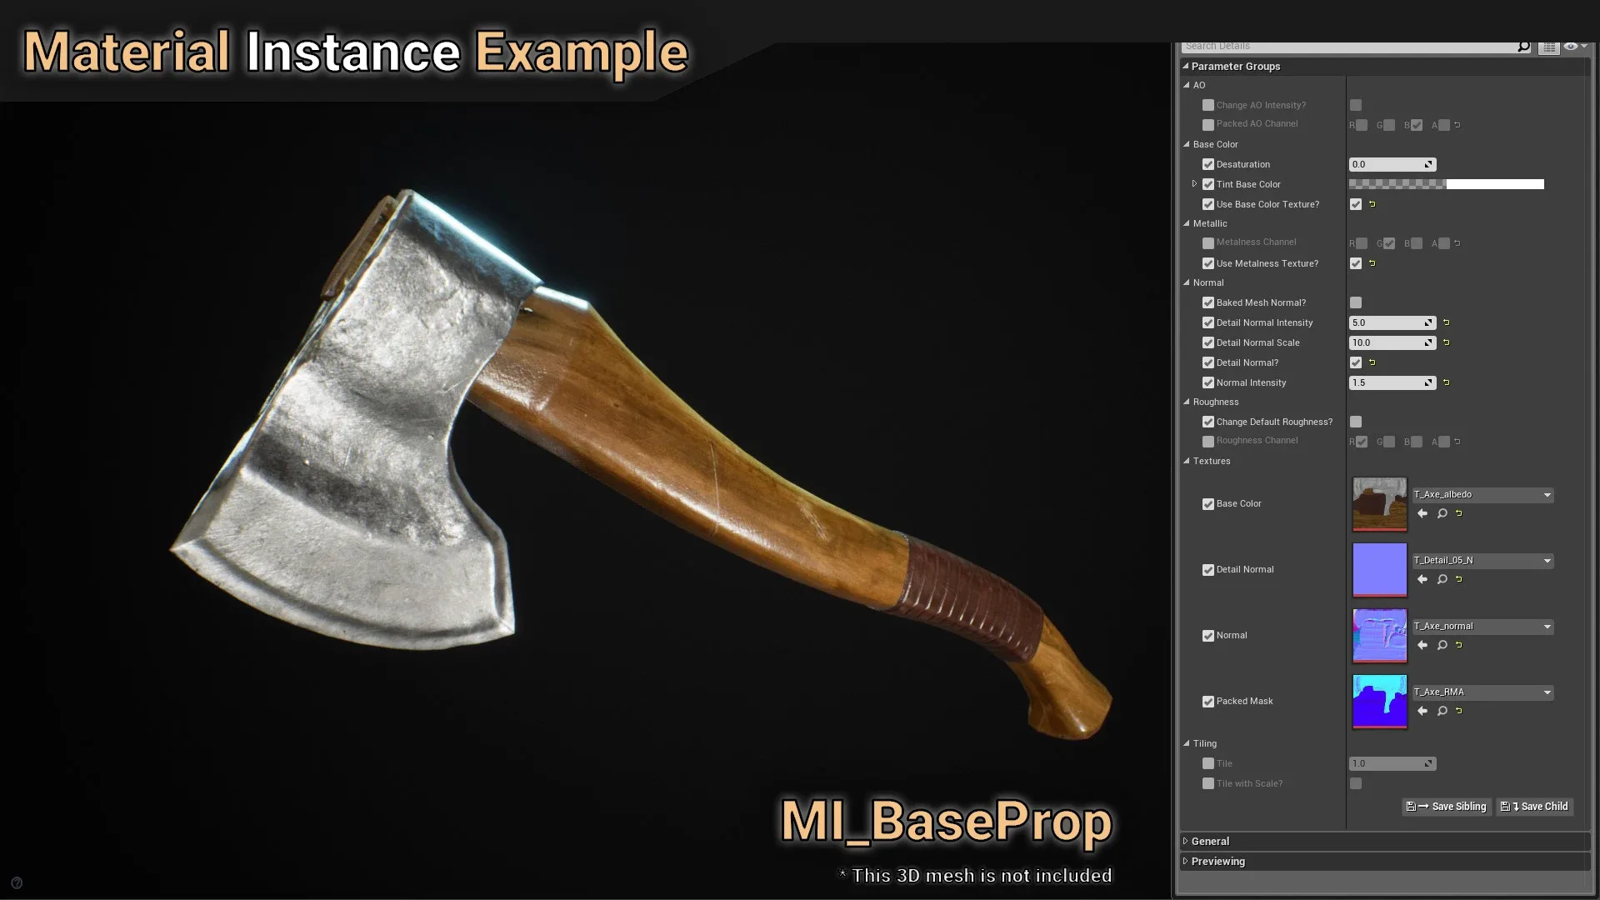Click the reset icon next to T_Axe_normal
Screen dimensions: 1600x900
[1459, 645]
